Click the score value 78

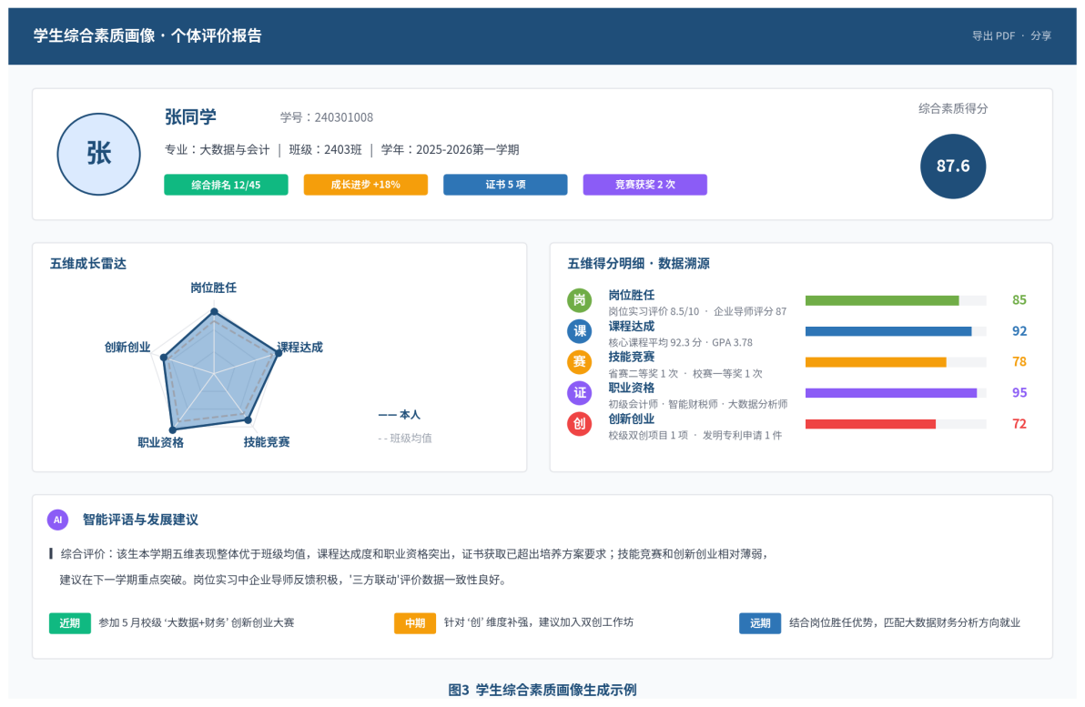1019,362
